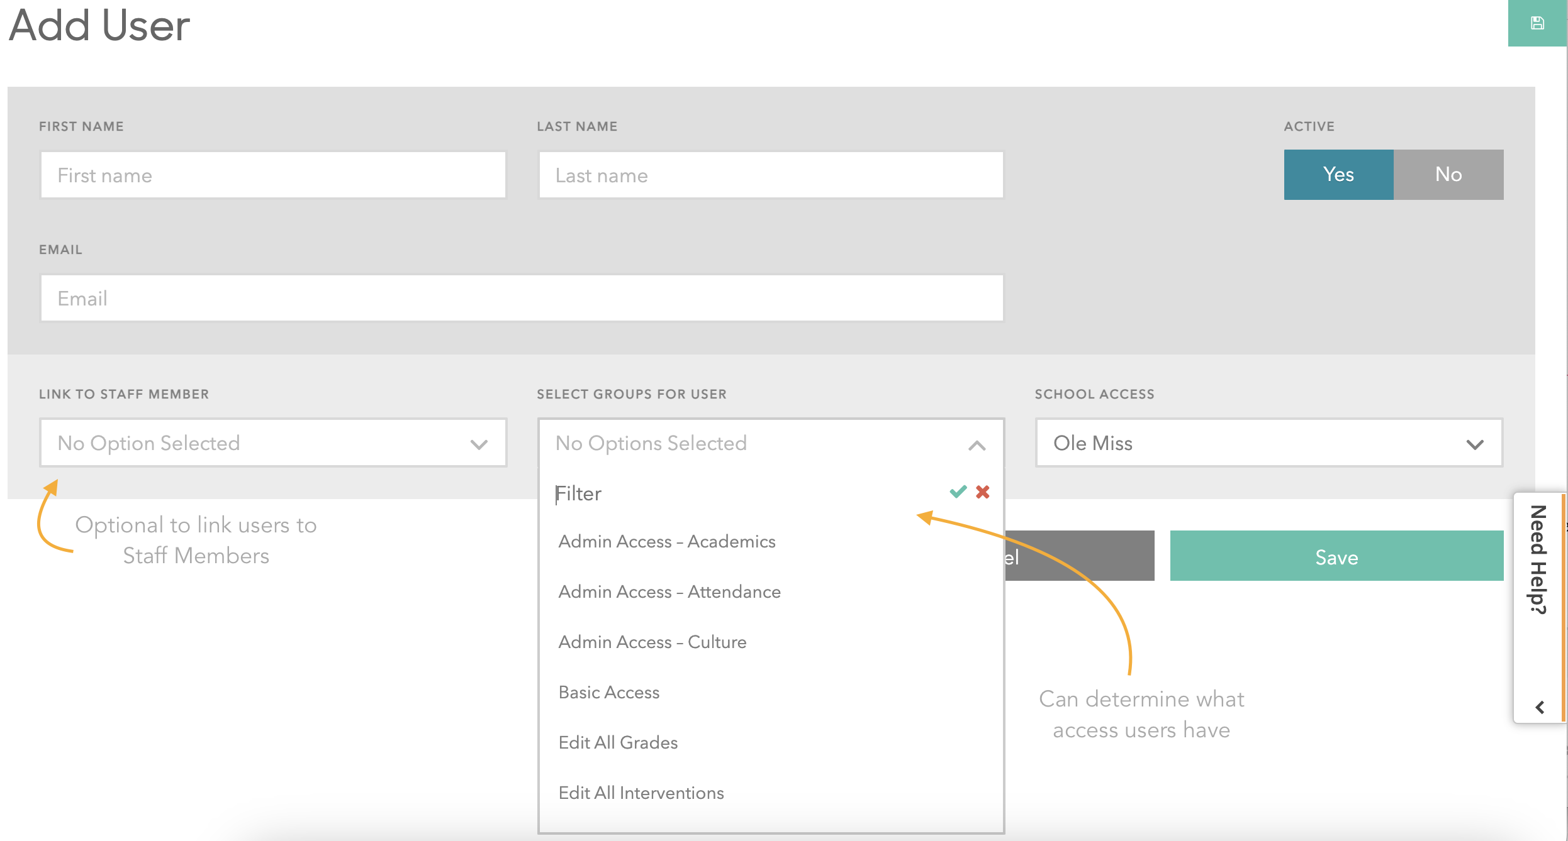Click red X to deselect all groups
The width and height of the screenshot is (1568, 841).
click(983, 492)
